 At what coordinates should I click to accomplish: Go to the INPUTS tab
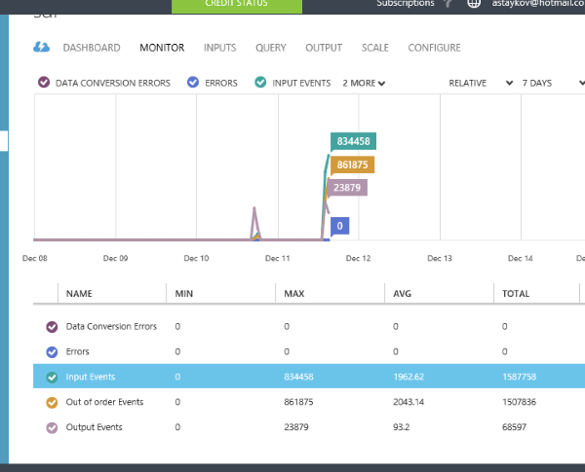coord(219,48)
